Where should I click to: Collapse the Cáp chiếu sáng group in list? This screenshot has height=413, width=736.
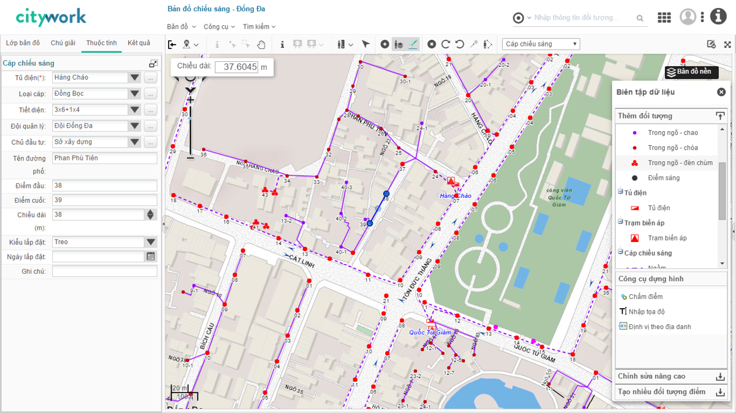click(621, 252)
